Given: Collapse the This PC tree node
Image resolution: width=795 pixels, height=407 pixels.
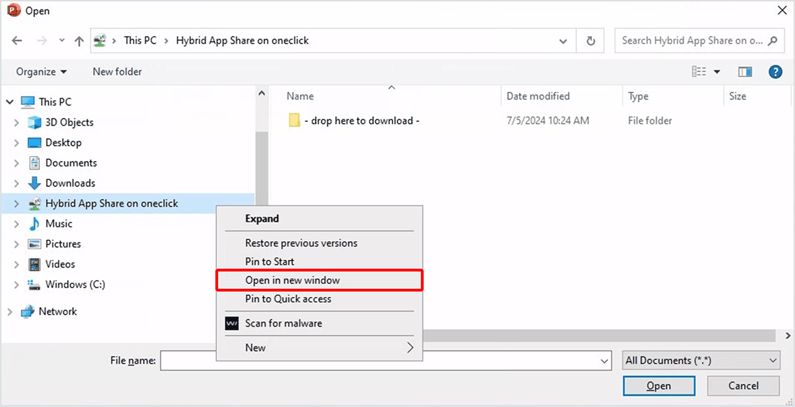Looking at the screenshot, I should (9, 102).
